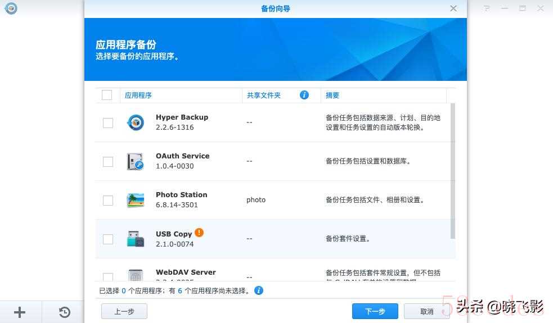This screenshot has width=553, height=323.
Task: Click the restore history clock icon
Action: pyautogui.click(x=65, y=312)
